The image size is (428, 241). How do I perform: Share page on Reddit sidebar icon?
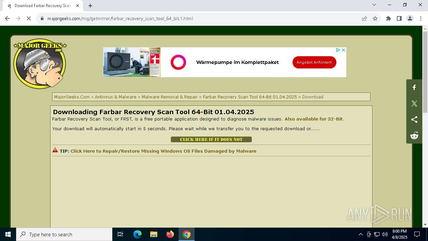click(x=414, y=136)
